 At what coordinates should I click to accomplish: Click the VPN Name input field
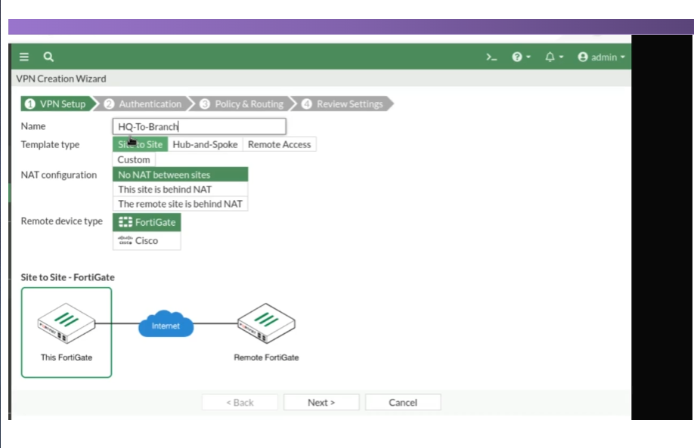(x=199, y=126)
